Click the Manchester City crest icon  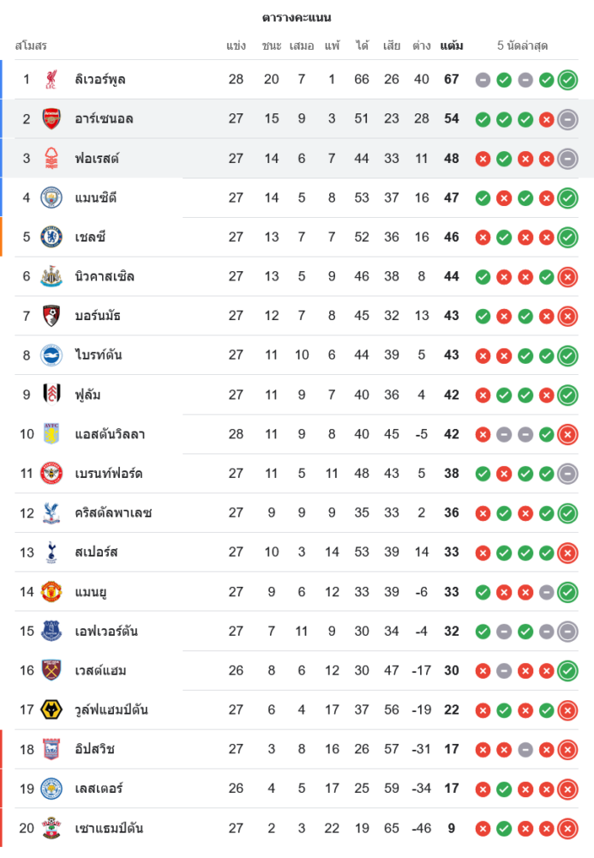[x=51, y=198]
